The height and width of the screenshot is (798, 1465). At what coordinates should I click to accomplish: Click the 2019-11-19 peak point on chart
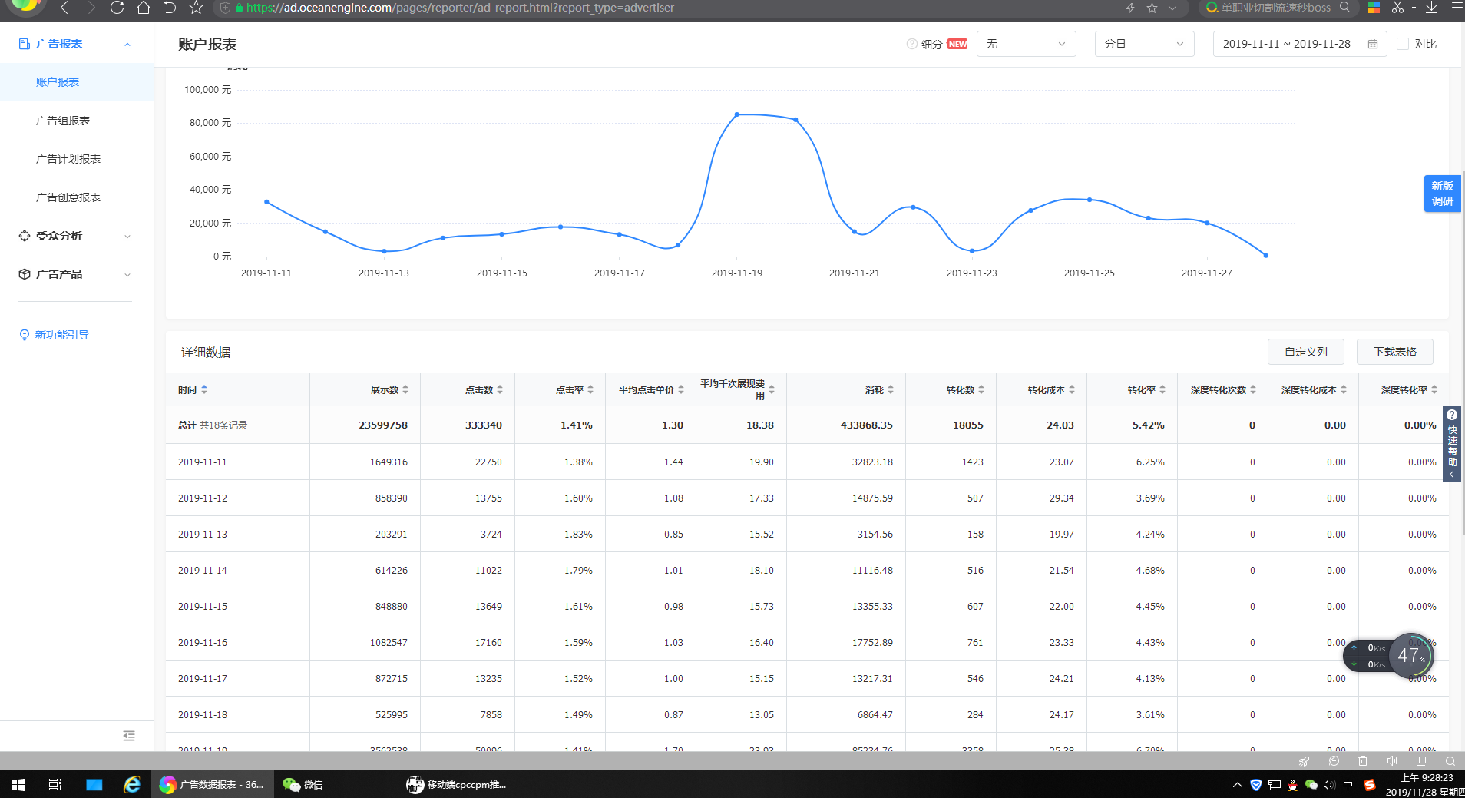tap(737, 114)
